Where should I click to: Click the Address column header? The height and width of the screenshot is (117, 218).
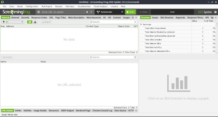[46, 26]
